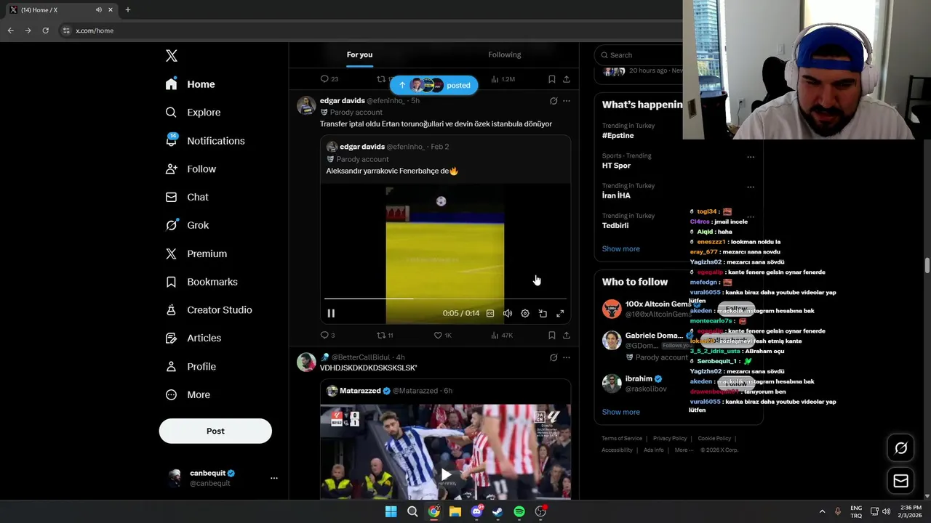931x523 pixels.
Task: Reply to the edgar davids post with 3 replies
Action: pos(328,335)
